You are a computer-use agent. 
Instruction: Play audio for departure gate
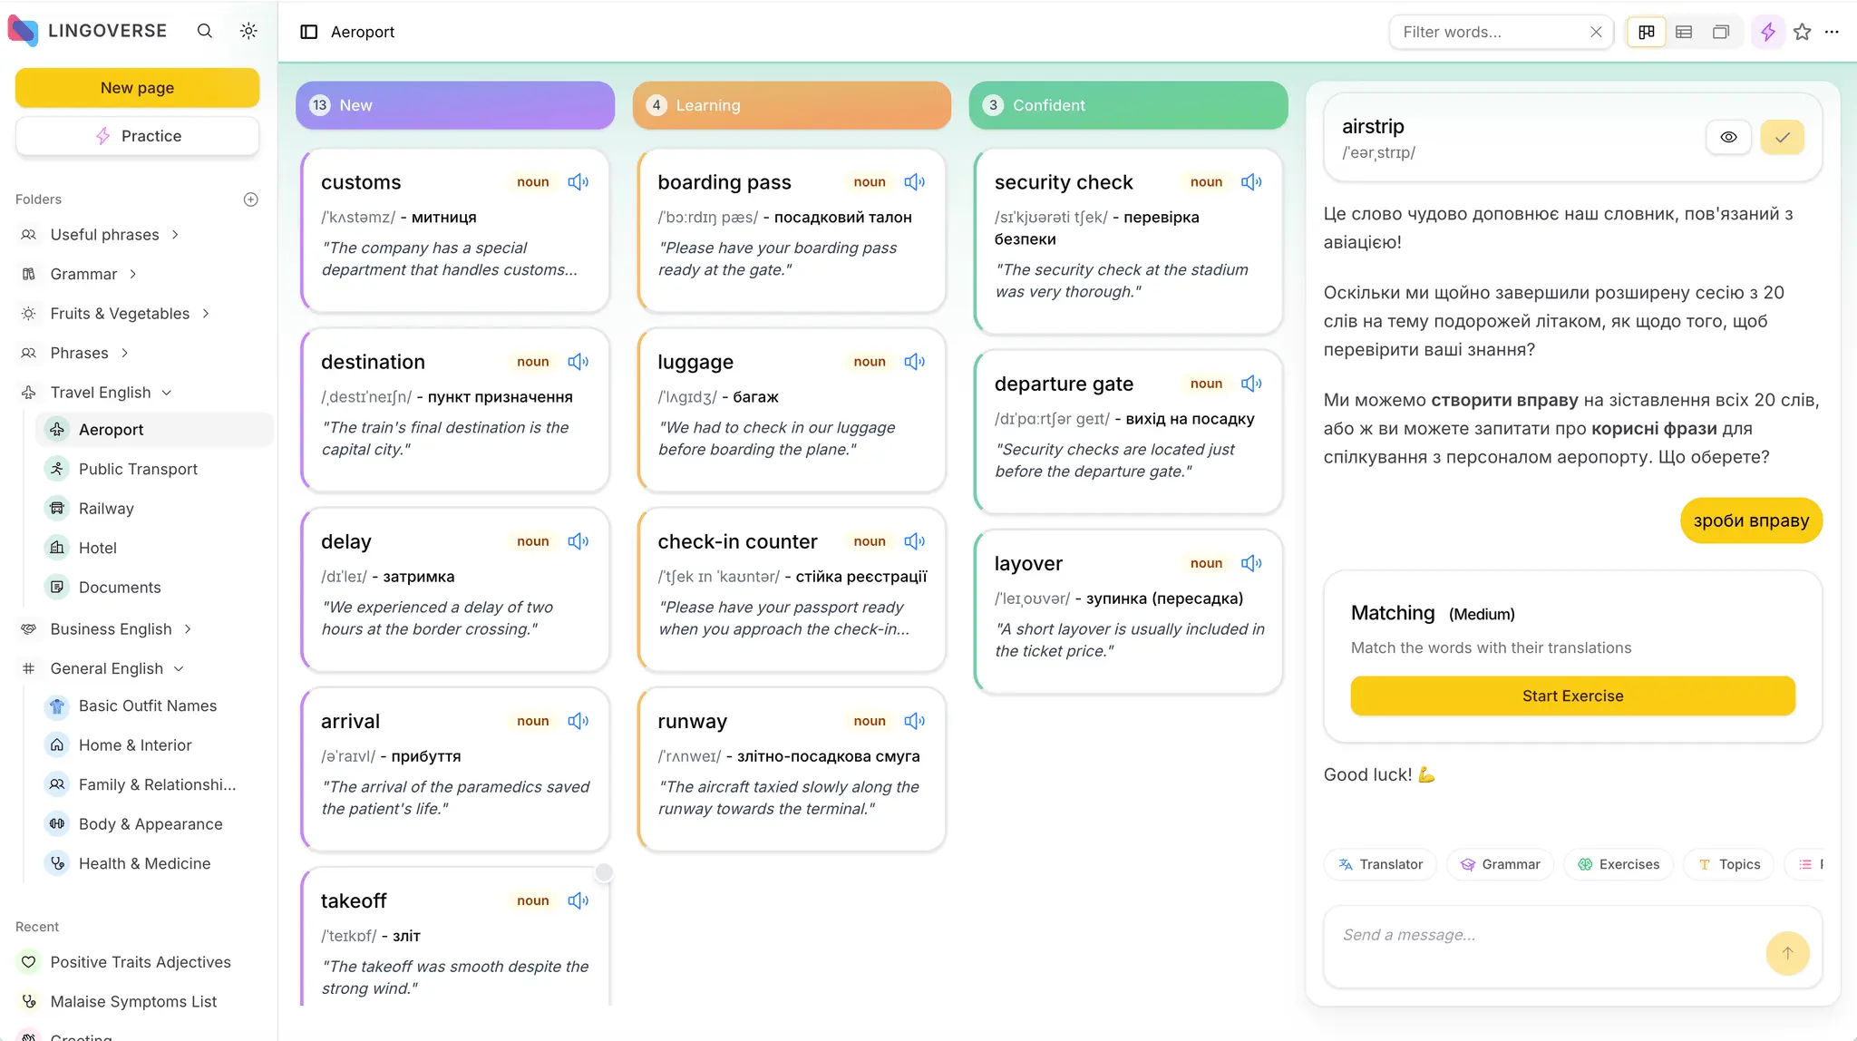coord(1251,384)
